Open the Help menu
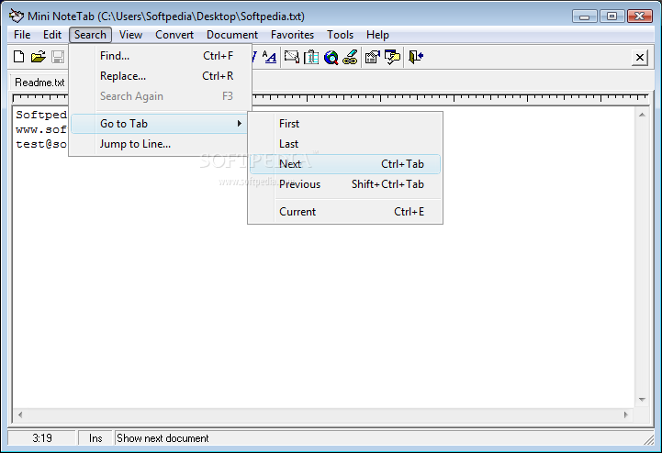The height and width of the screenshot is (453, 662). click(377, 35)
